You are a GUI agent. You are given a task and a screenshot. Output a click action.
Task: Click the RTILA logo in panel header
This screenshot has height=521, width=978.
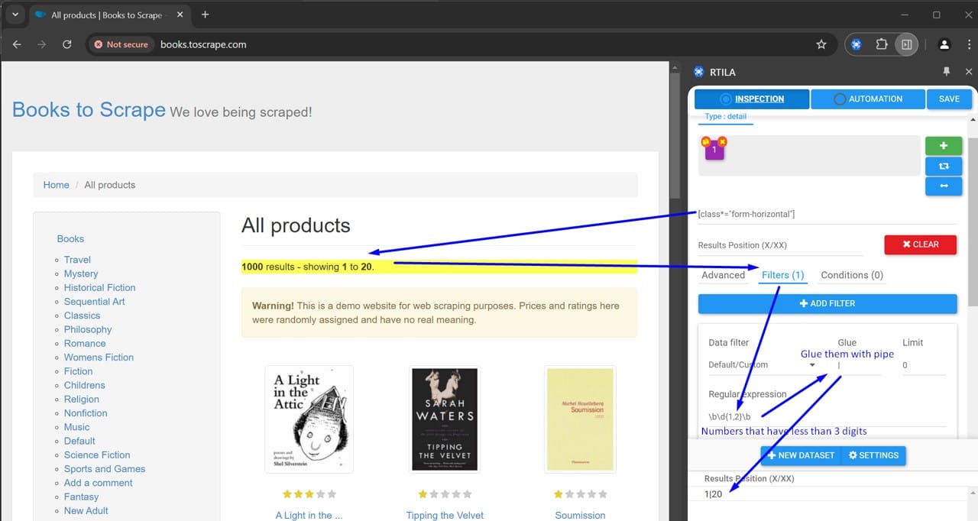698,72
